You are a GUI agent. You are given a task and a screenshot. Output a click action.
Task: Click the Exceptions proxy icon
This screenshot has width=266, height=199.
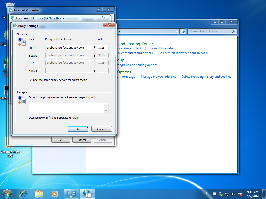22,100
